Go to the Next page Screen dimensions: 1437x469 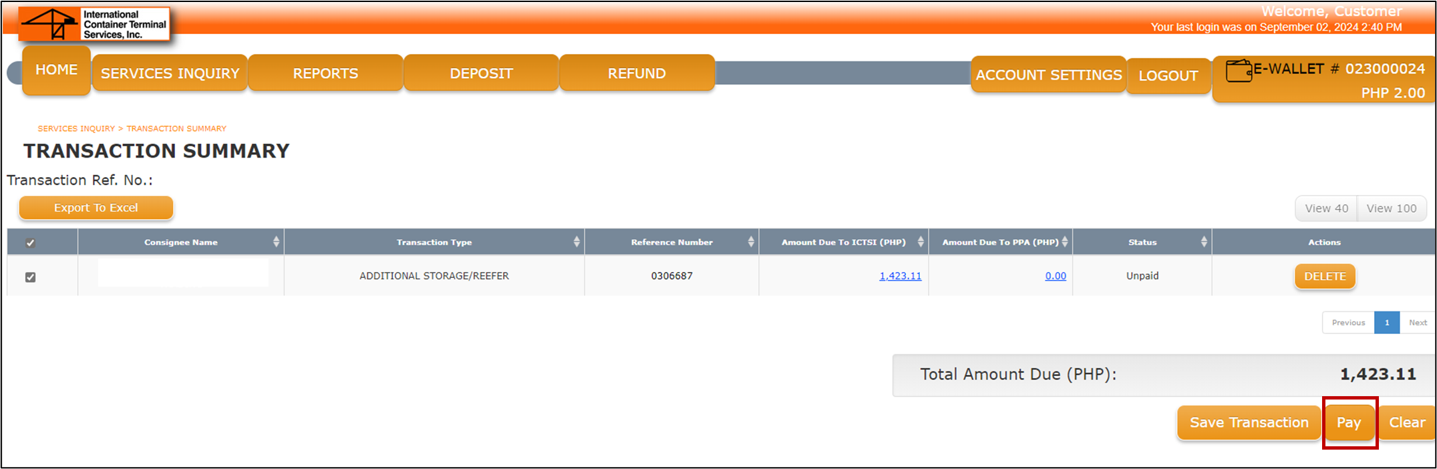click(x=1418, y=323)
